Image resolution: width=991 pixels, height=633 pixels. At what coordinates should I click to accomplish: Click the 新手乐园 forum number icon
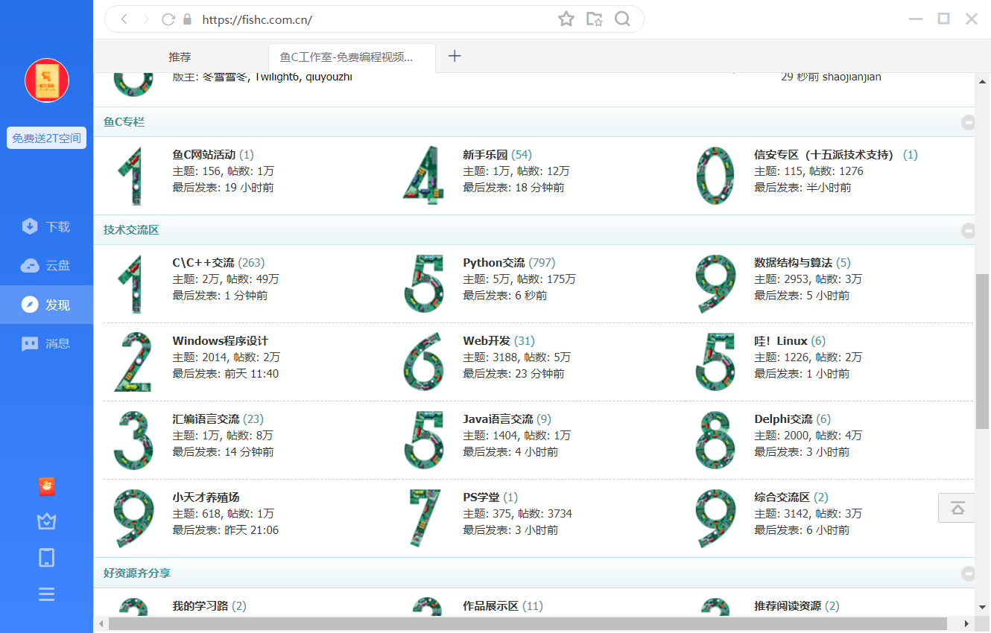click(424, 176)
